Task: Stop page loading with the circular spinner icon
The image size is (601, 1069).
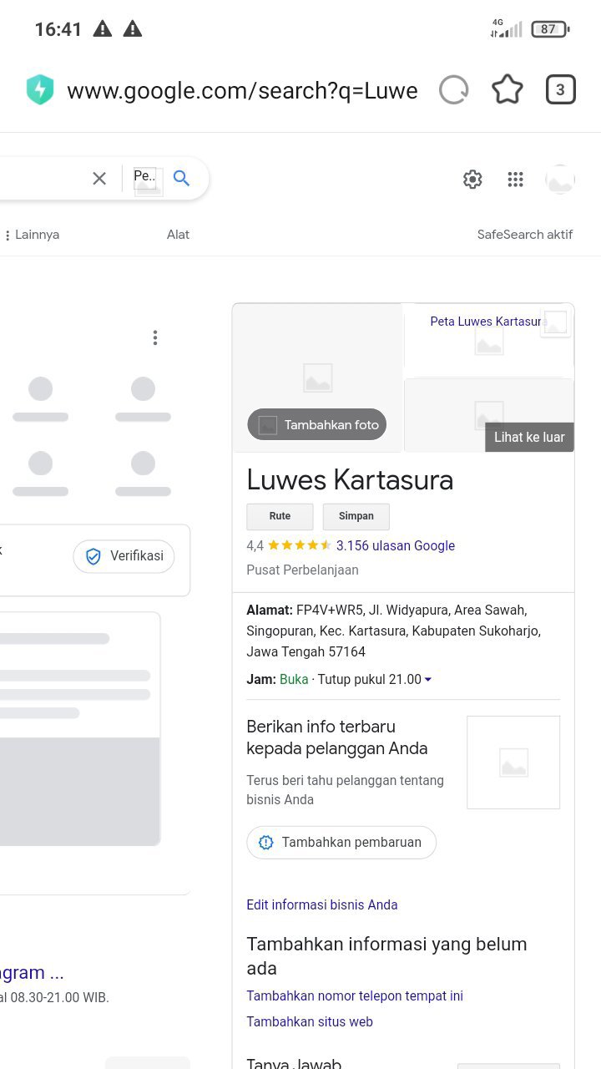Action: click(x=454, y=90)
